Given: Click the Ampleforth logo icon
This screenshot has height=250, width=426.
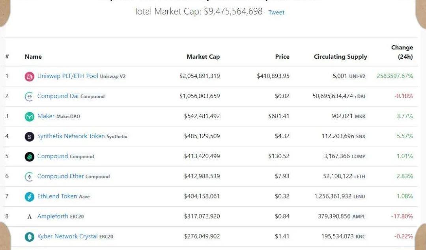Looking at the screenshot, I should point(30,217).
